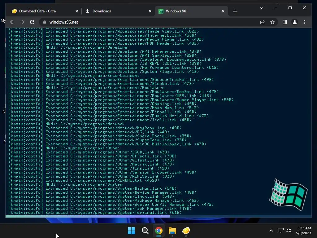Click the DosBox.link (47B) log line

[114, 92]
